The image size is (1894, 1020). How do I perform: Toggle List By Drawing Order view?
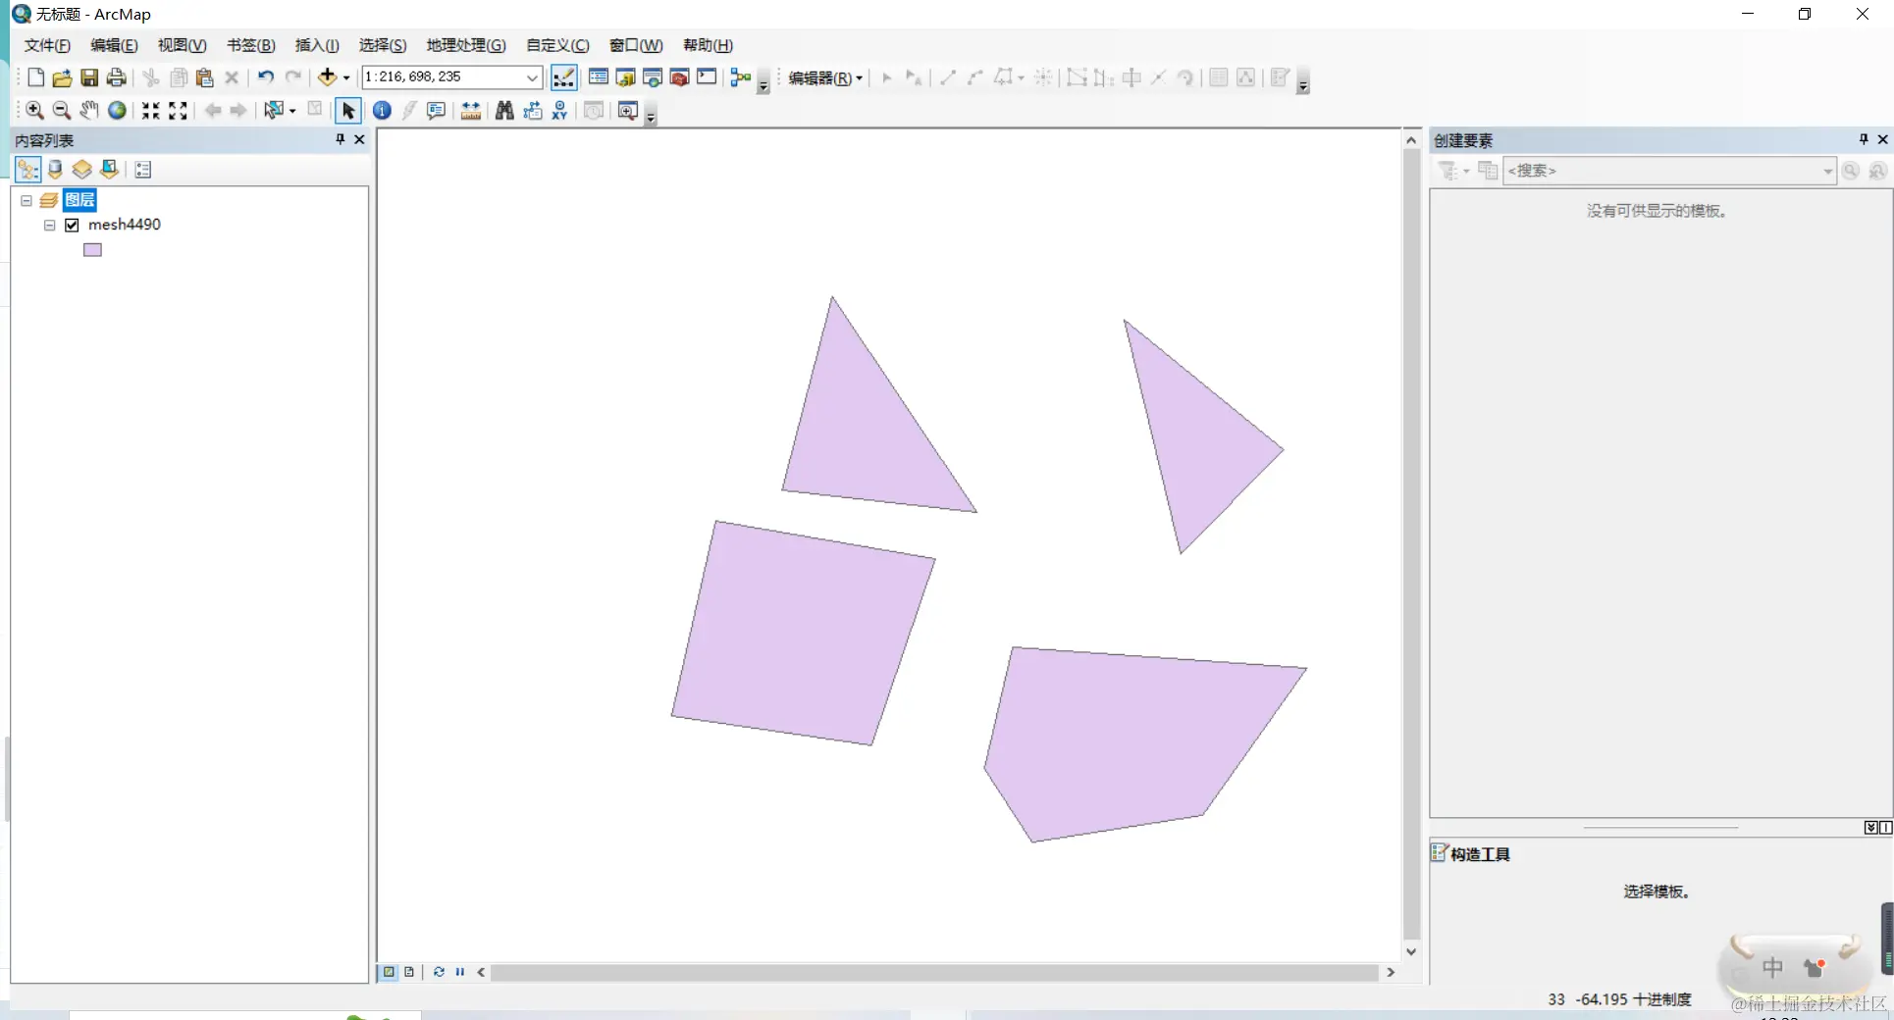tap(27, 170)
